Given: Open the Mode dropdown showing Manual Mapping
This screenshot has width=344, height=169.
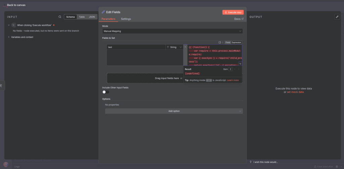Looking at the screenshot, I should (x=172, y=31).
